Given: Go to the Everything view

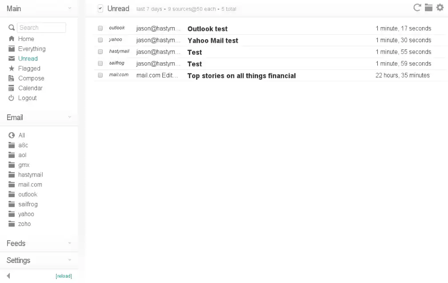Looking at the screenshot, I should pyautogui.click(x=32, y=49).
